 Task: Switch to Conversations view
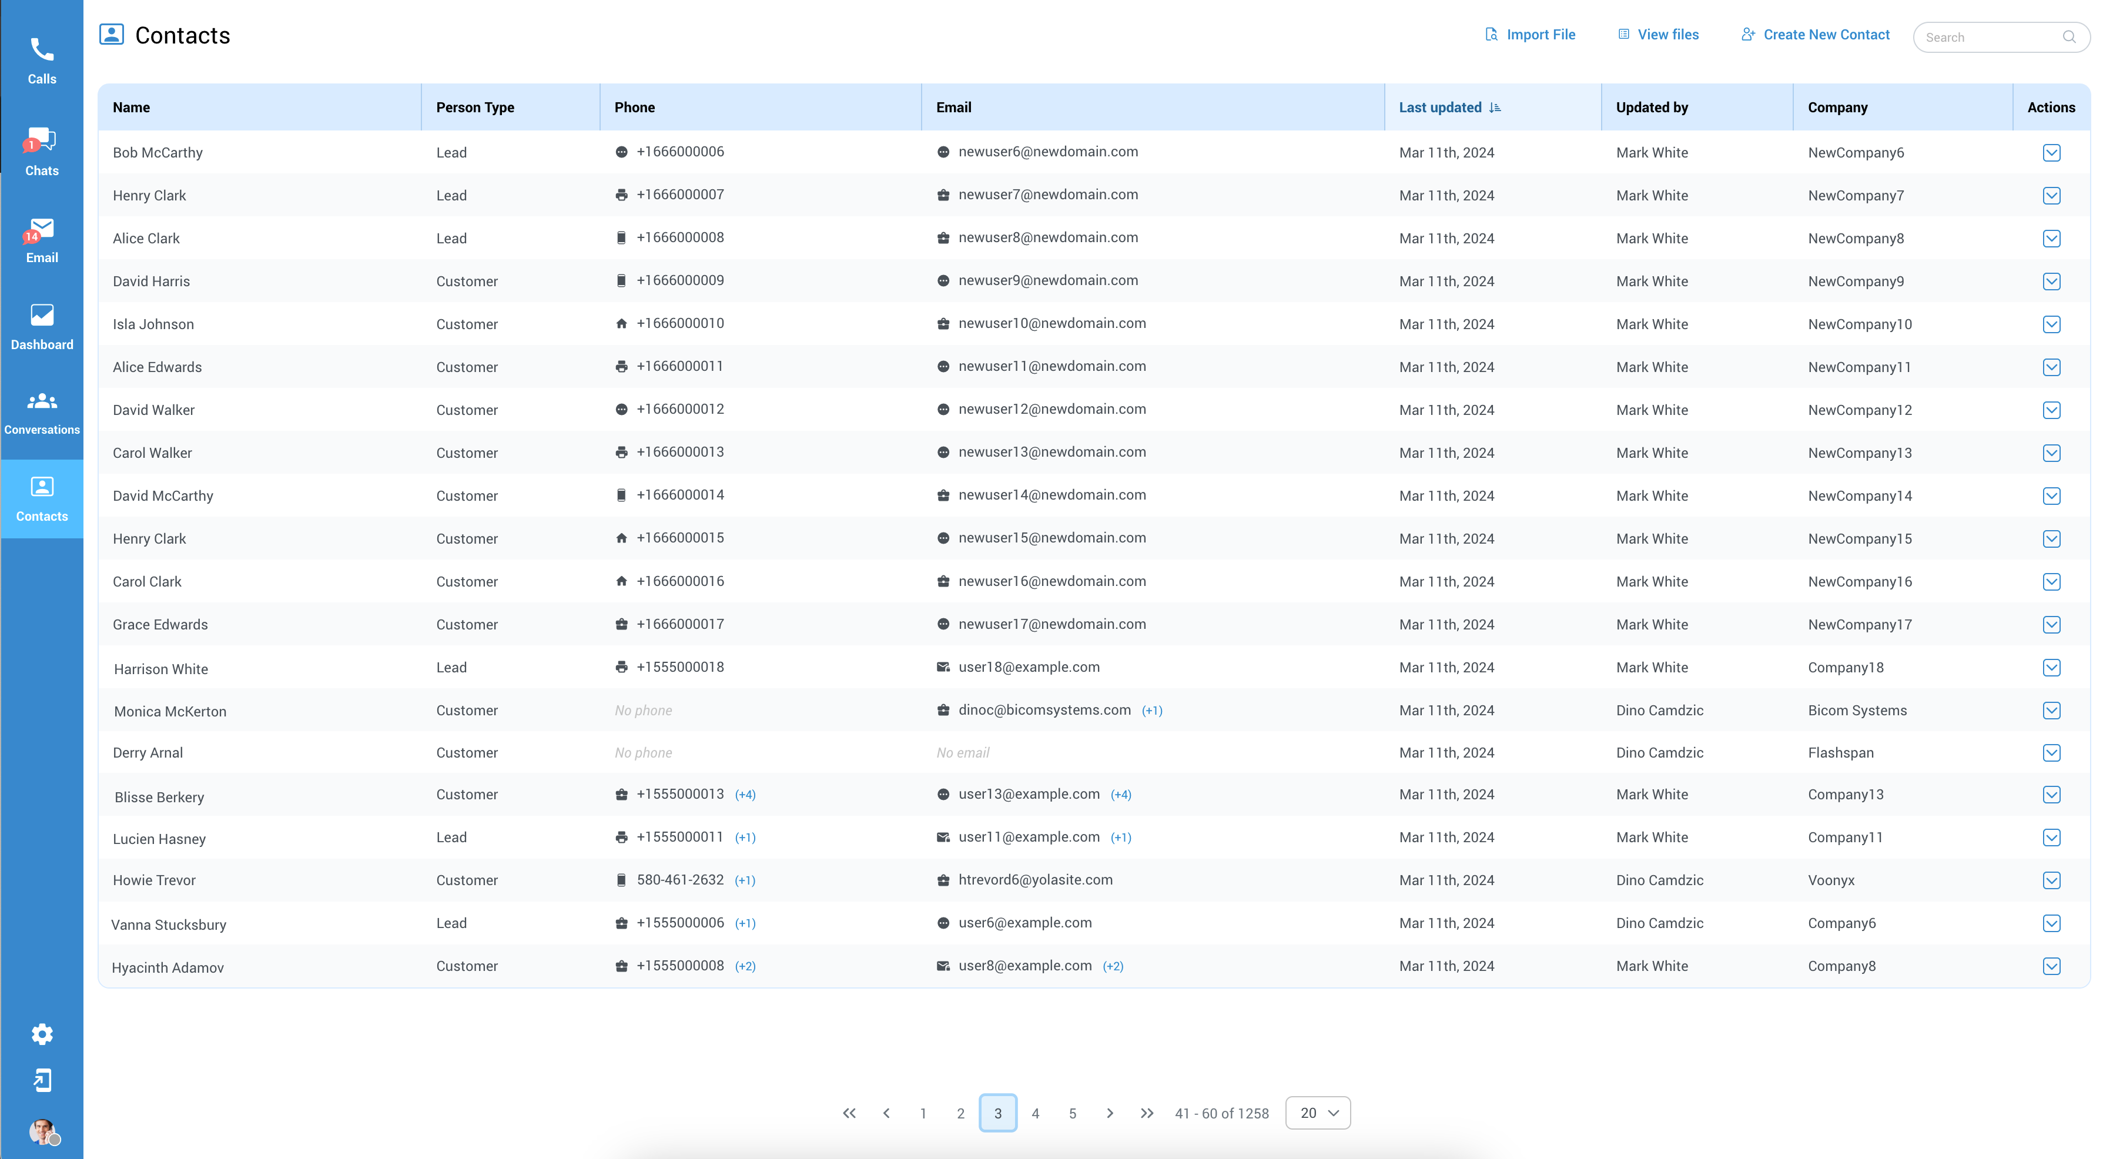[41, 413]
